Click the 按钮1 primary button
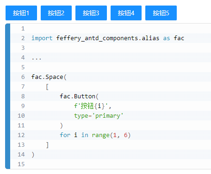211x174 pixels. 21,13
